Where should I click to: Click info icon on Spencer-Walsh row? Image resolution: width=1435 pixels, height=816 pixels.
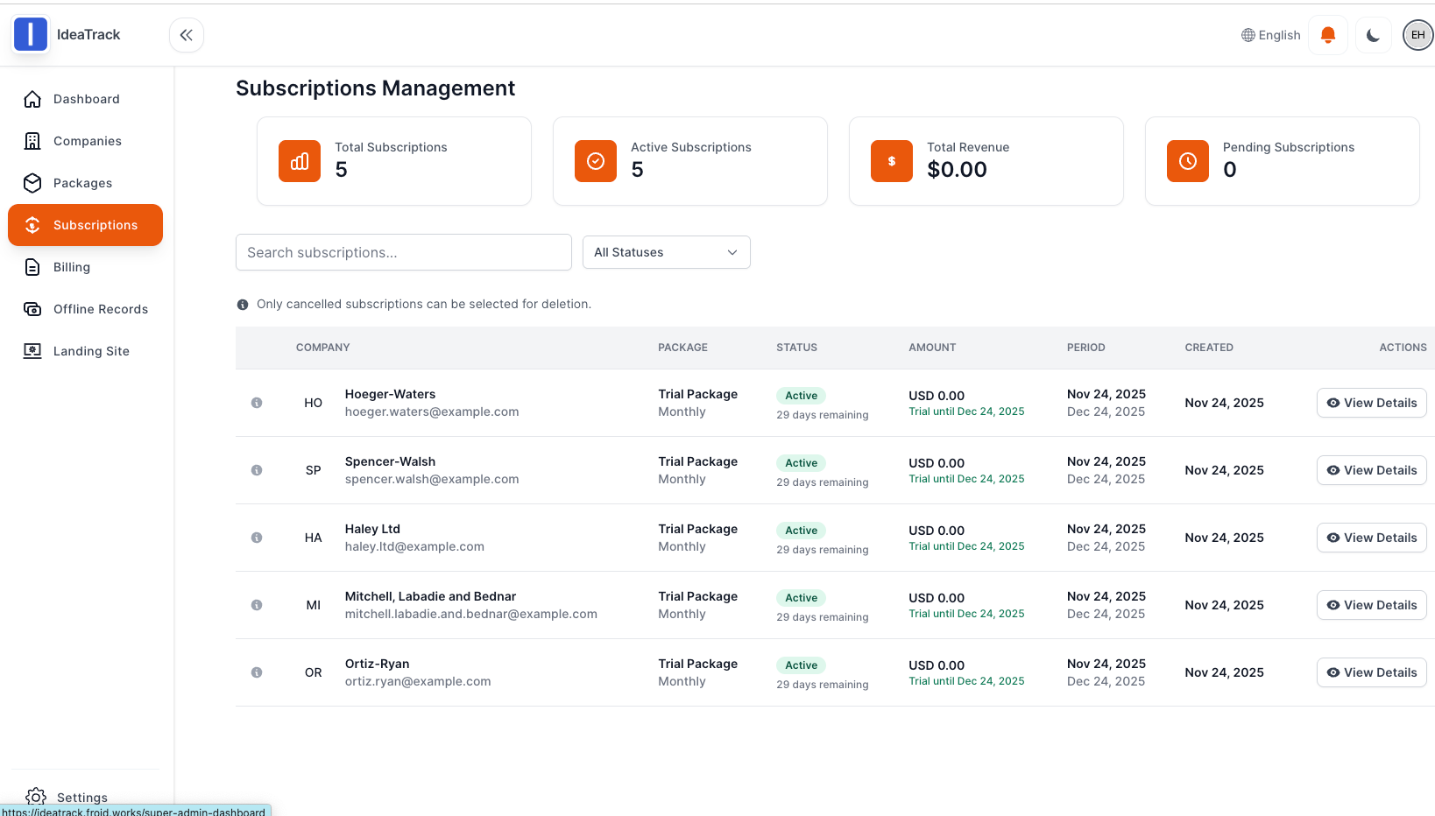[x=257, y=470]
